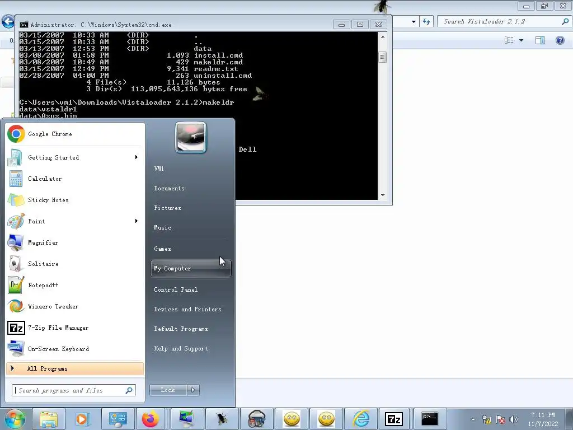This screenshot has width=573, height=430.
Task: Change view icon in Explorer toolbar
Action: tap(509, 40)
